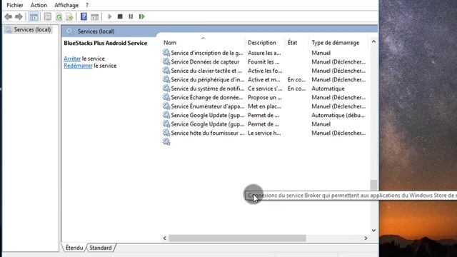
Task: Refresh the services list toolbar icon
Action: pos(59,16)
